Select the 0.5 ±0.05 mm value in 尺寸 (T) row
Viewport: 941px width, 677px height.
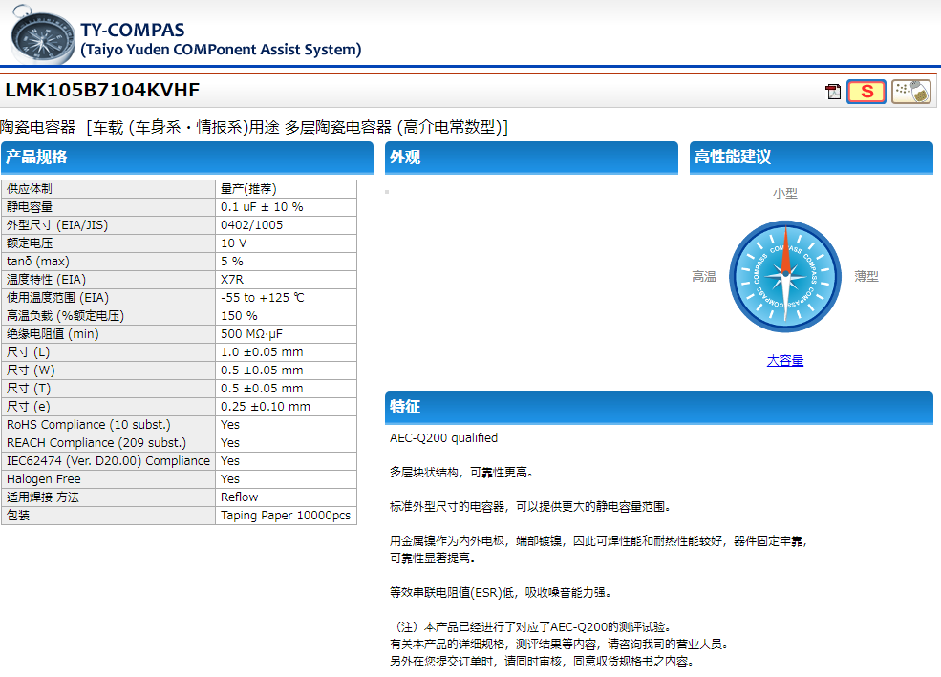262,389
